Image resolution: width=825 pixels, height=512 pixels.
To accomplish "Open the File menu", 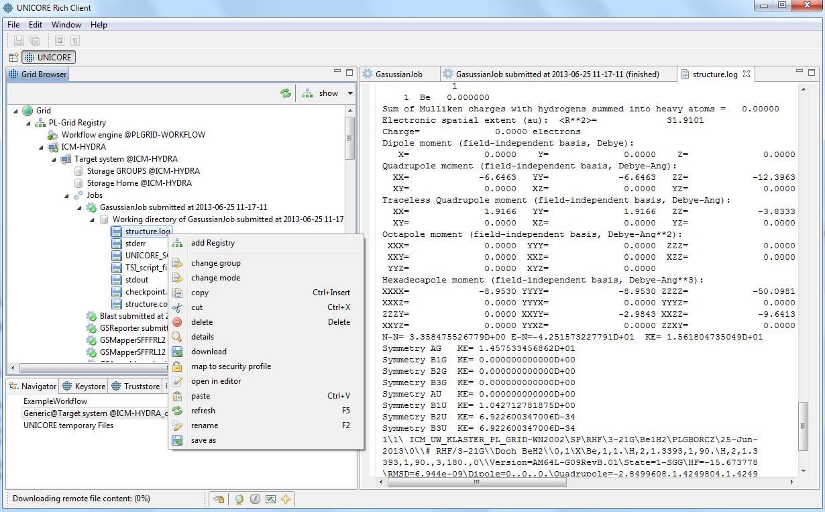I will point(13,25).
